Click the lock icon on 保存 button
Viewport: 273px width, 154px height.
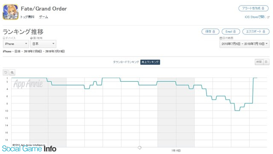[x=214, y=31]
